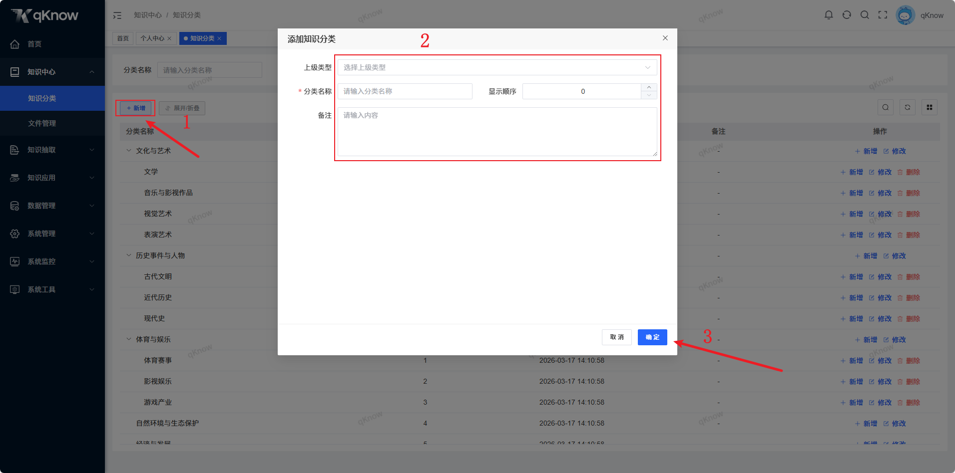Expand 系统工具 sidebar menu
This screenshot has height=473, width=955.
click(52, 289)
